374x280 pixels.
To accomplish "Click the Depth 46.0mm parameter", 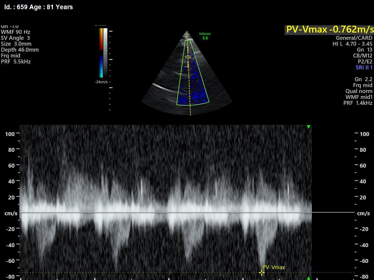I will 19,50.
